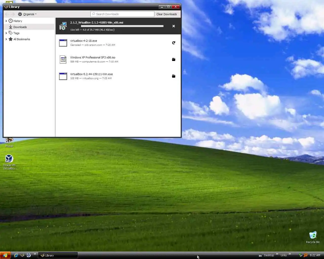324x259 pixels.
Task: Click the Tags icon in sidebar
Action: (11, 33)
